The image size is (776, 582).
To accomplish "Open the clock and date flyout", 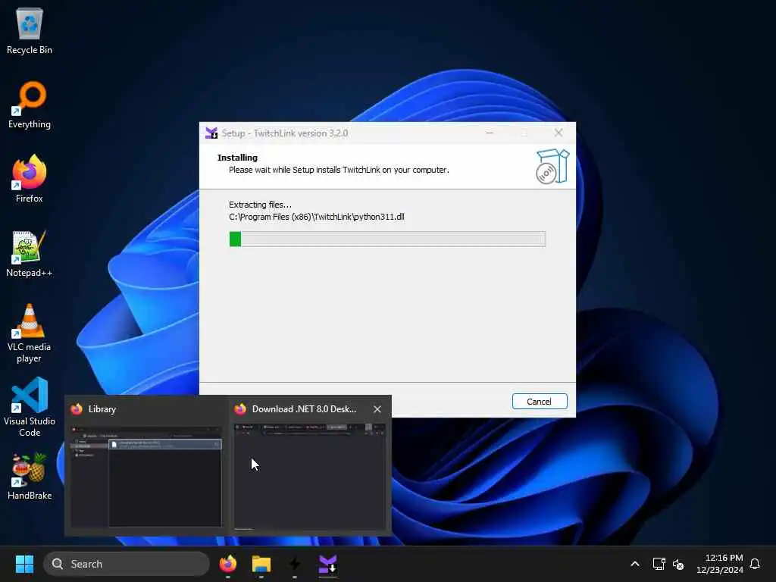I will click(720, 564).
